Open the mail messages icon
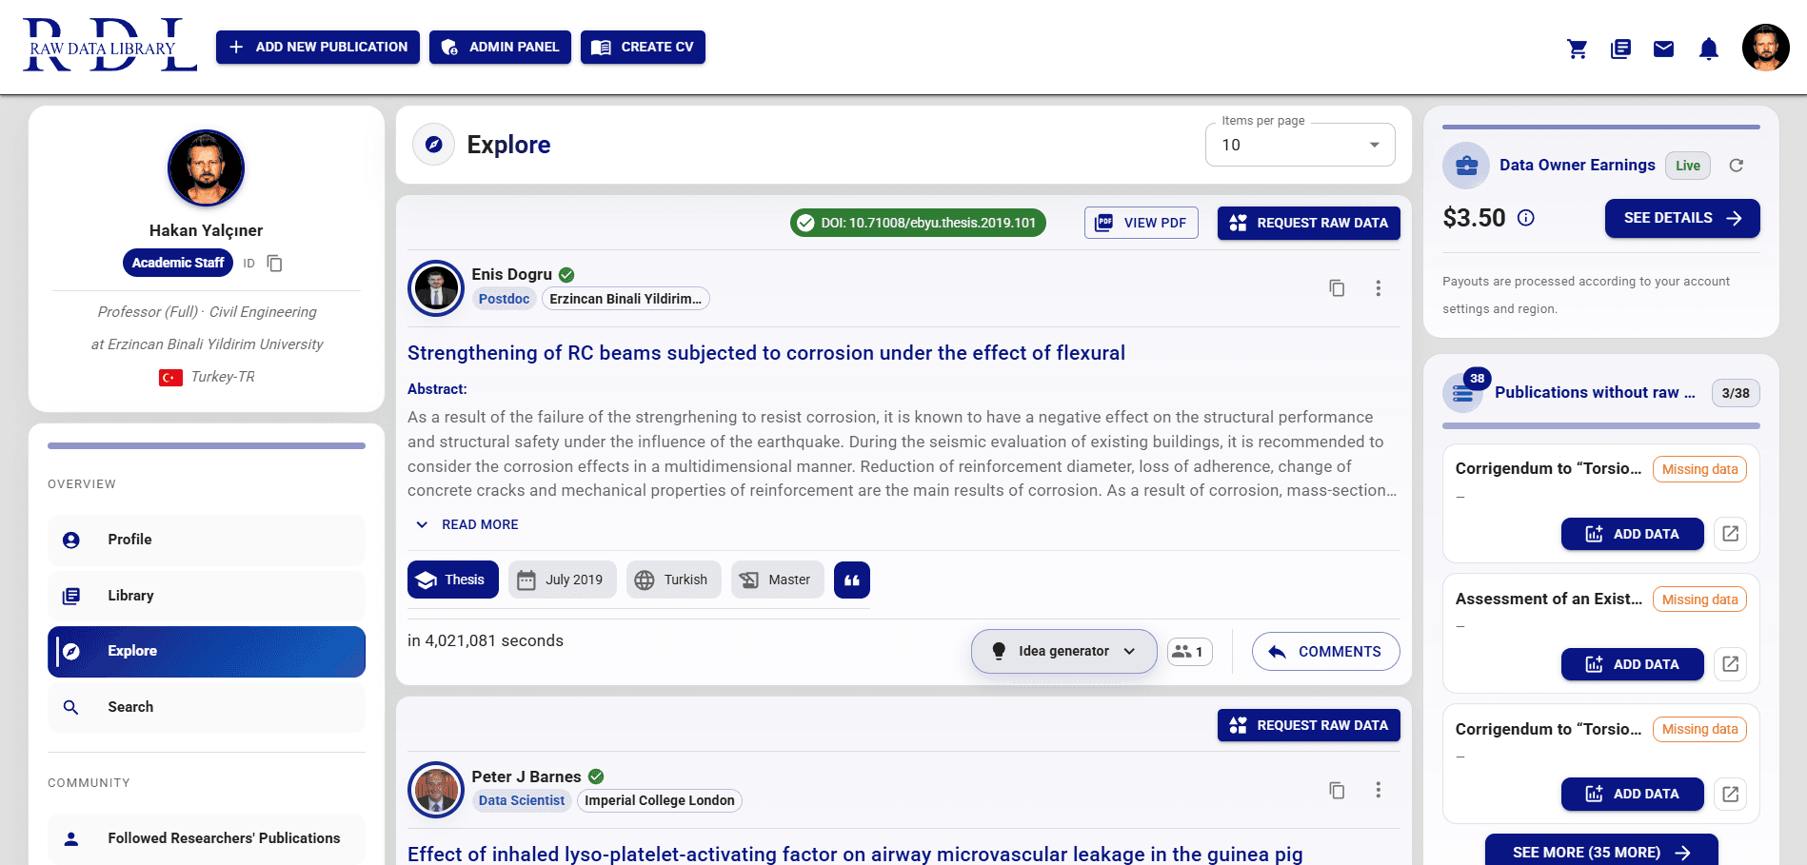The width and height of the screenshot is (1807, 865). [1663, 49]
